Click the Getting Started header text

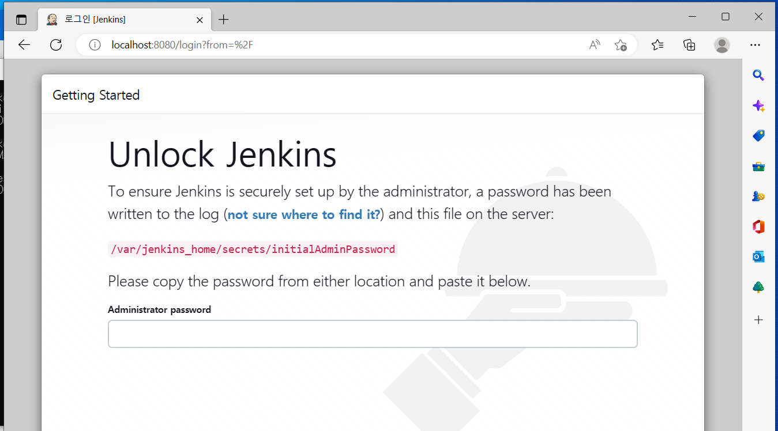[96, 95]
